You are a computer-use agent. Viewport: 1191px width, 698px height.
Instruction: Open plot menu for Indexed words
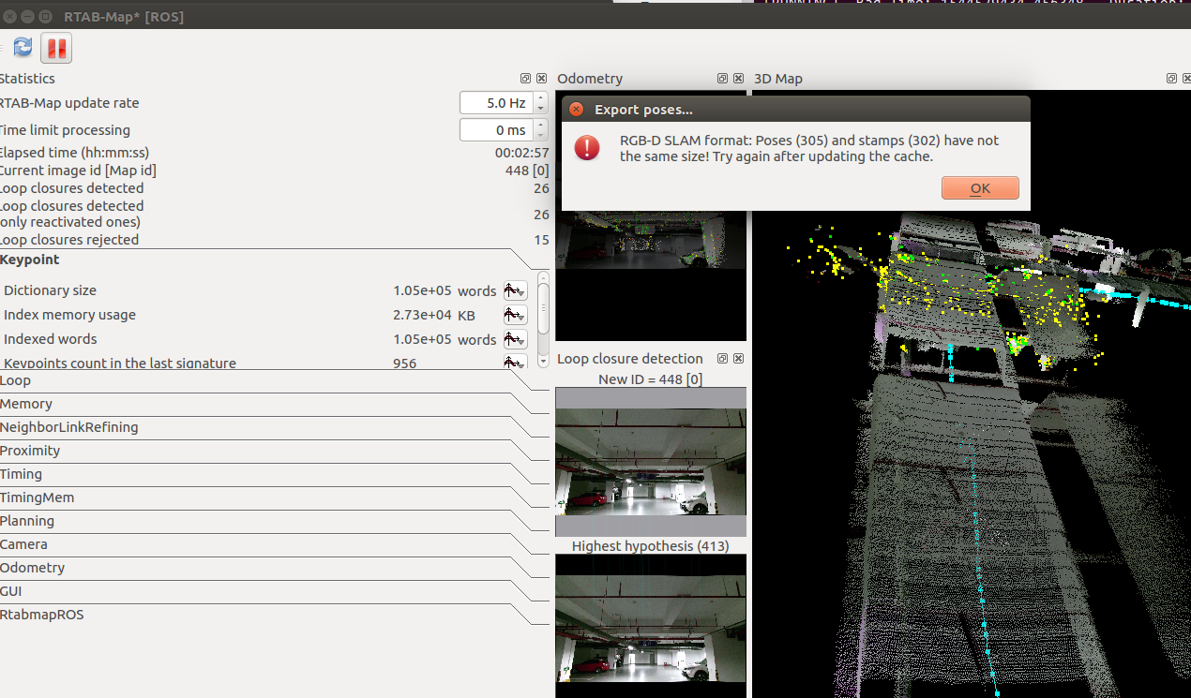click(x=515, y=339)
